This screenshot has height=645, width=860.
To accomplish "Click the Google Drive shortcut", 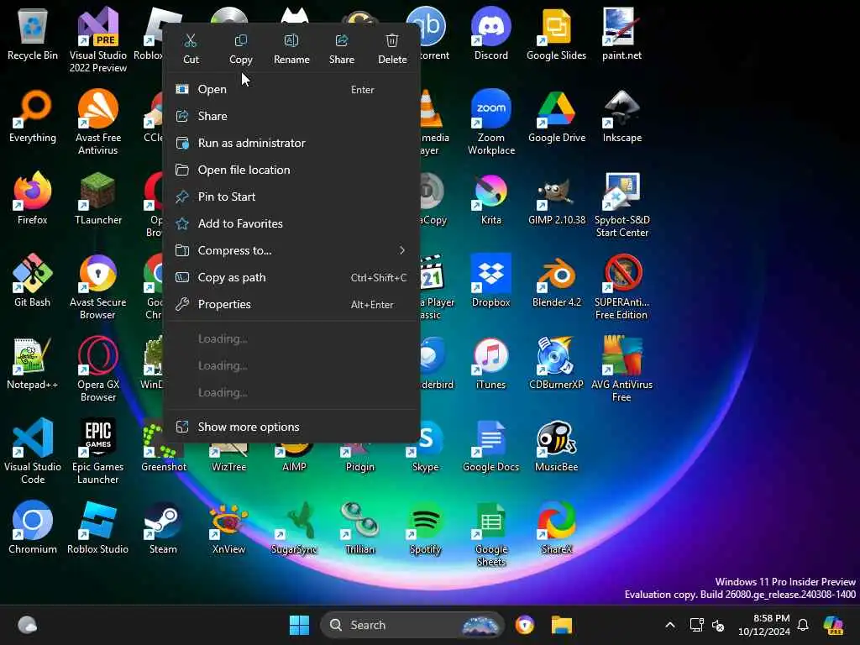I will point(556,116).
